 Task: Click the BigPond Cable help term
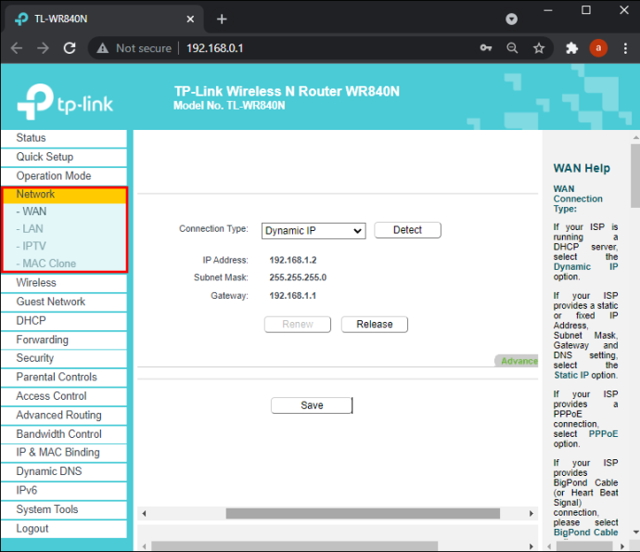[x=585, y=533]
